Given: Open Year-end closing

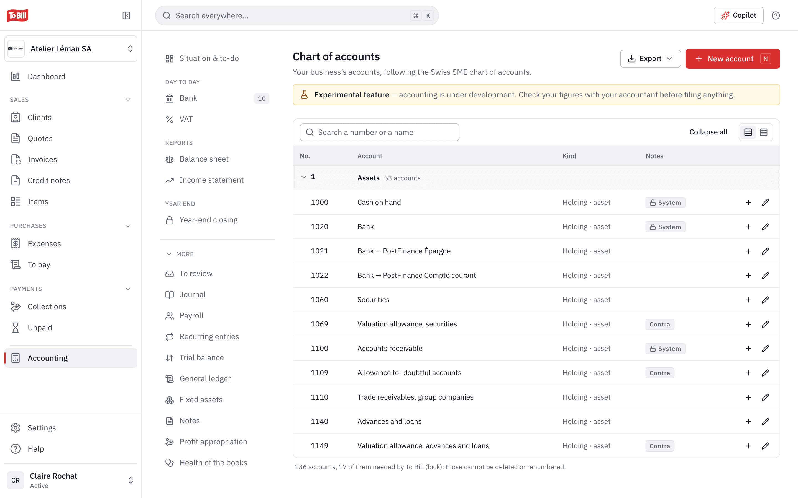Looking at the screenshot, I should 217,220.
